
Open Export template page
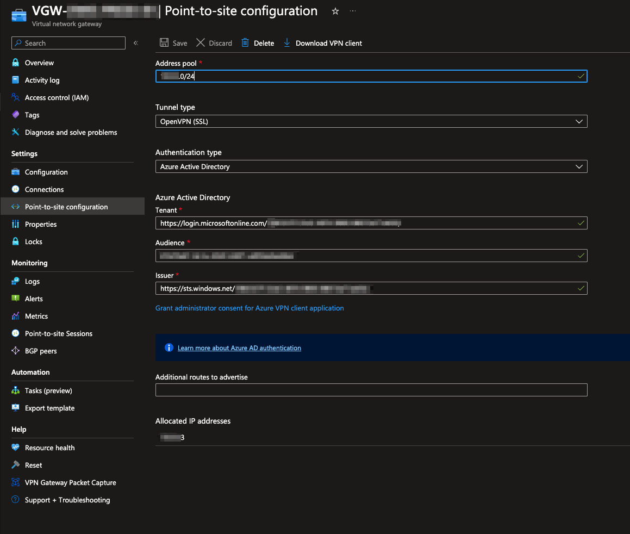(50, 408)
